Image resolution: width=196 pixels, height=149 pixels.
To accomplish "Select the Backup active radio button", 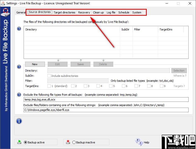I will coord(25,142).
